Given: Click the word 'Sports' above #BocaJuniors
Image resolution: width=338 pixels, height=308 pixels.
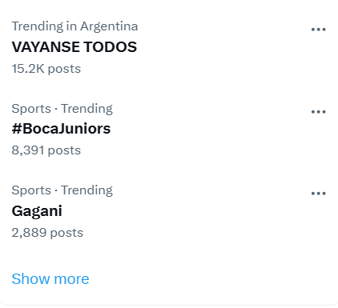Looking at the screenshot, I should [x=31, y=109].
